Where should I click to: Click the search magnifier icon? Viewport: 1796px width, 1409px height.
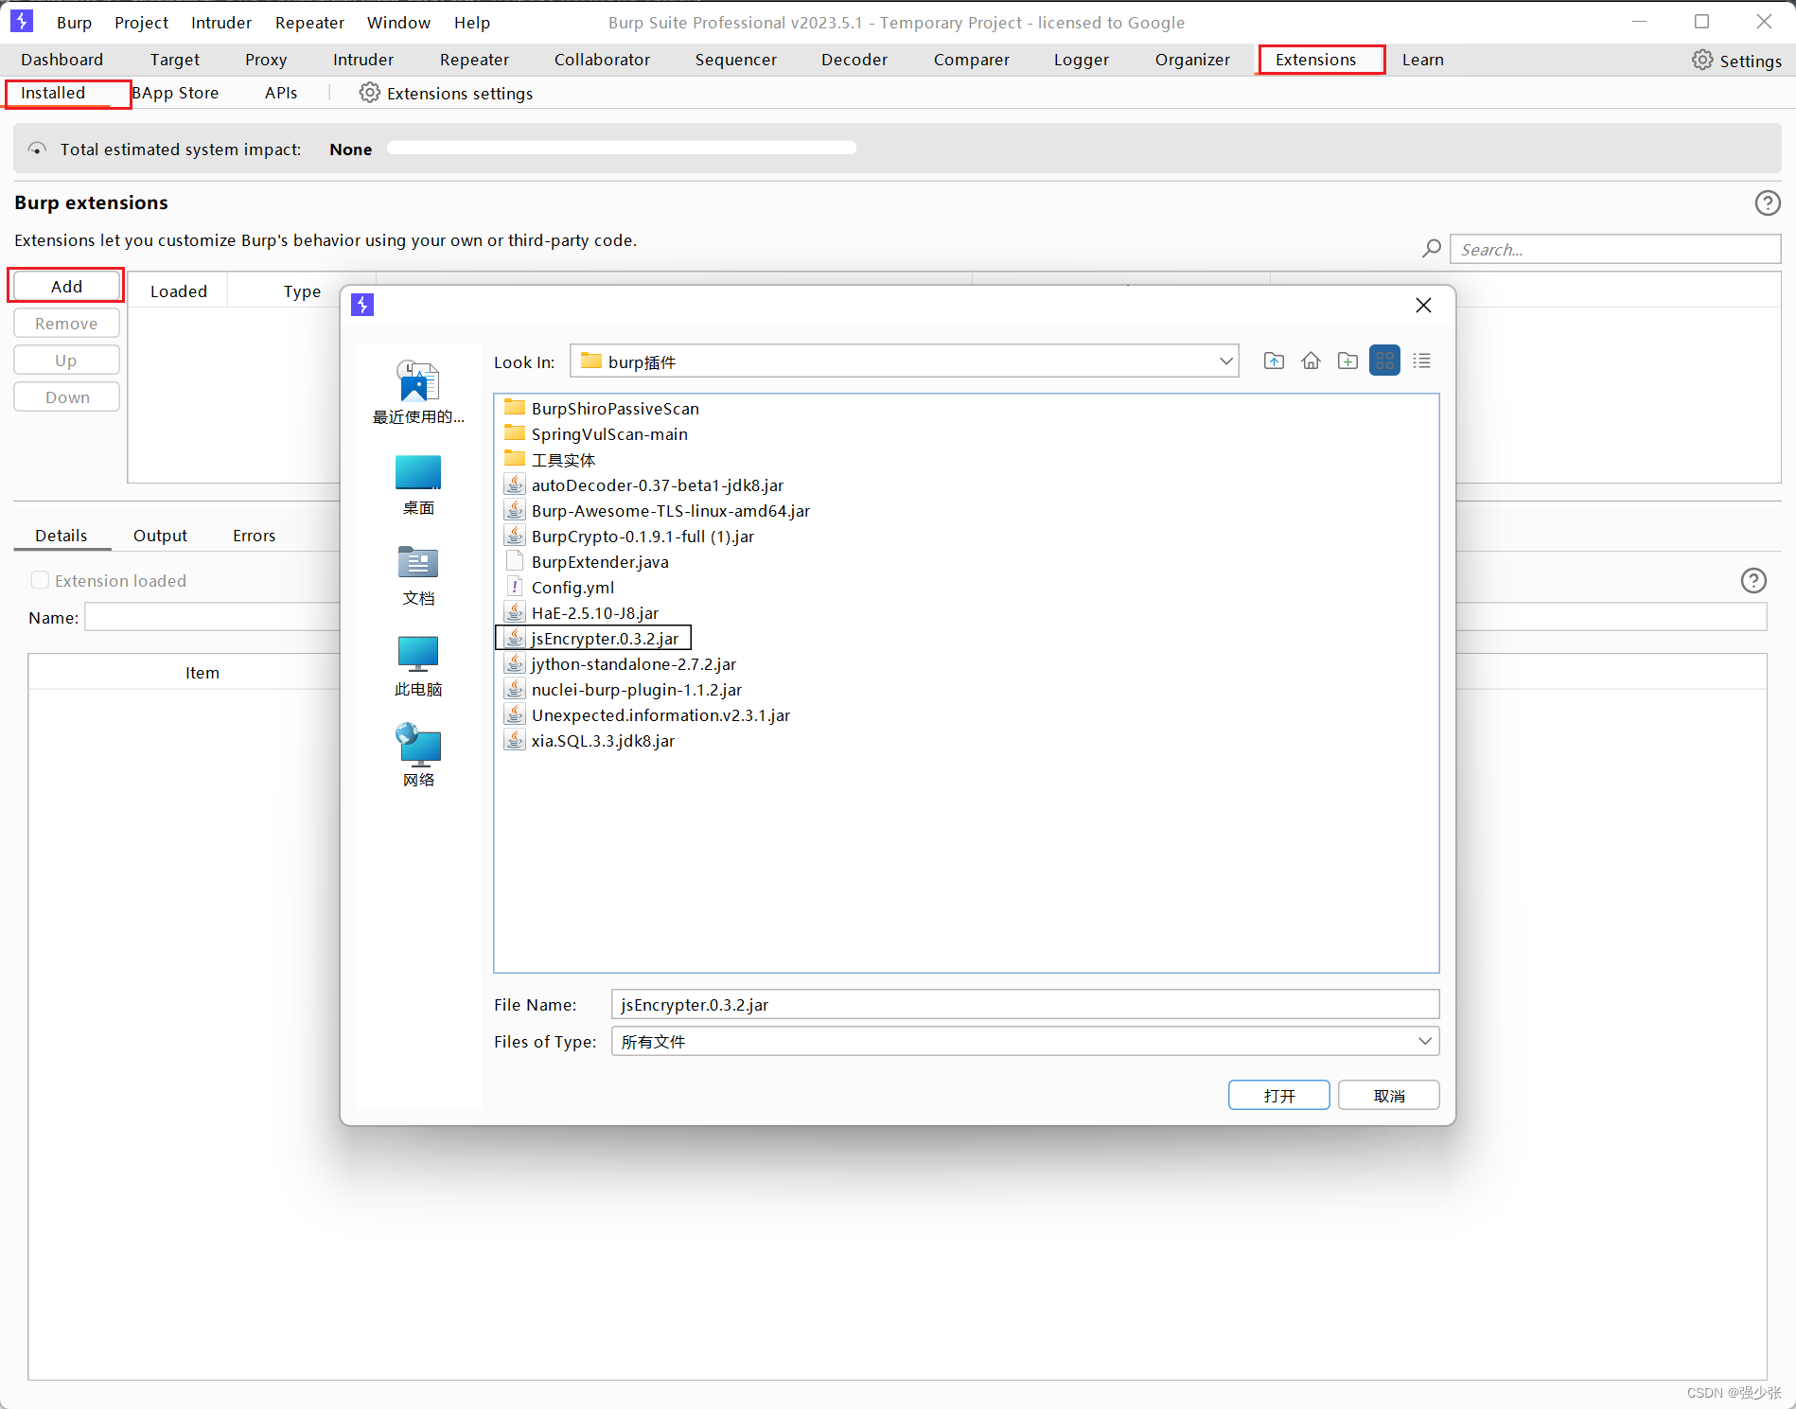click(1432, 249)
